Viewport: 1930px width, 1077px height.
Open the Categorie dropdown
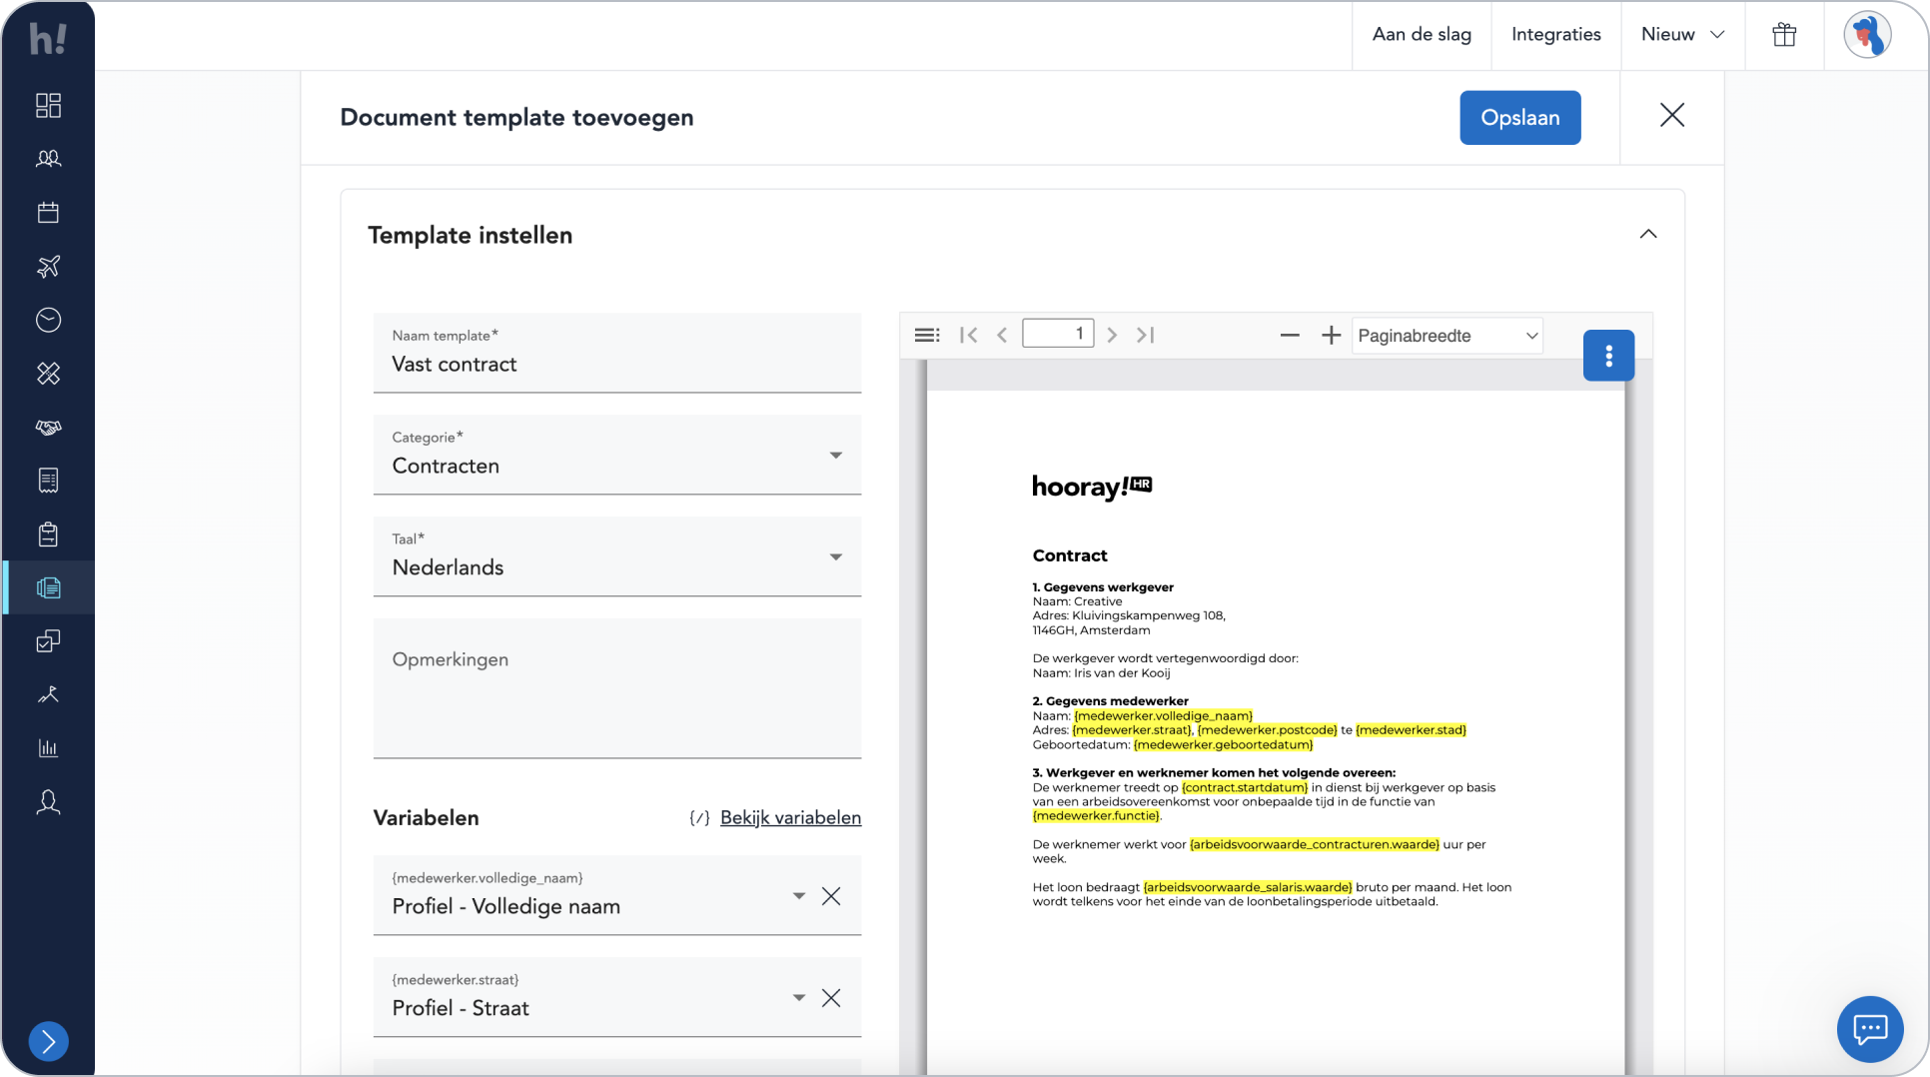[x=617, y=455]
